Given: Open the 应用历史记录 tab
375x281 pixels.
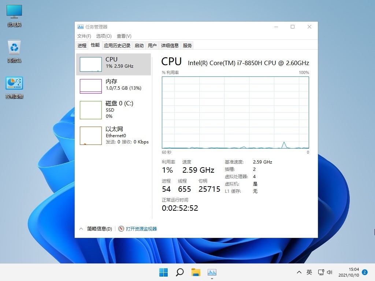Looking at the screenshot, I should (x=117, y=45).
